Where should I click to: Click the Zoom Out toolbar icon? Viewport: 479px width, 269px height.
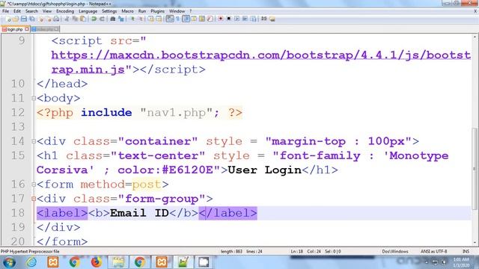tap(141, 19)
